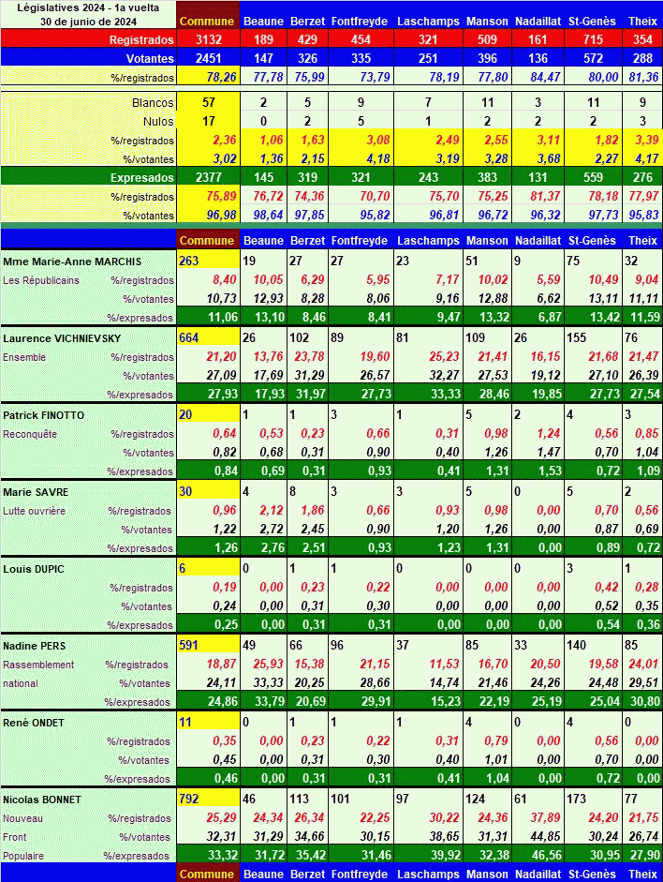Click SAVRE commune total 30
This screenshot has height=882, width=663.
tap(186, 492)
